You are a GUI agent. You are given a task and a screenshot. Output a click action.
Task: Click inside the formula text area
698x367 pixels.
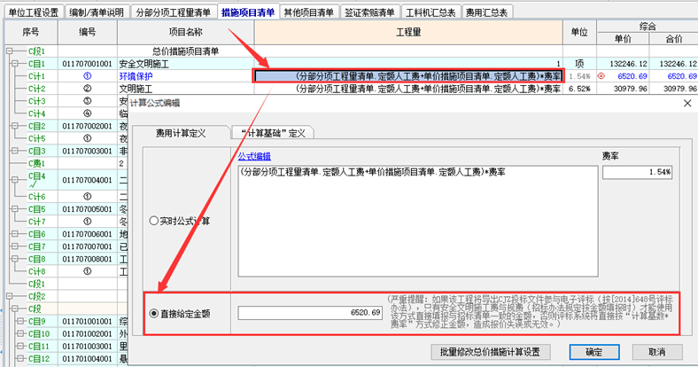point(418,222)
